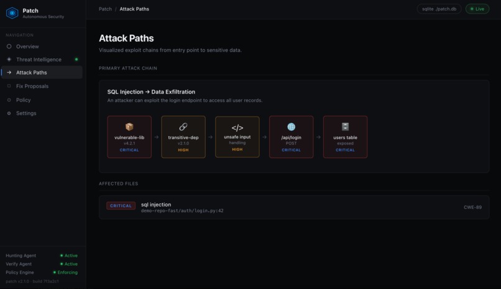
Task: Click file path demo-repo-fast/auth/login.py:42
Action: (182, 211)
